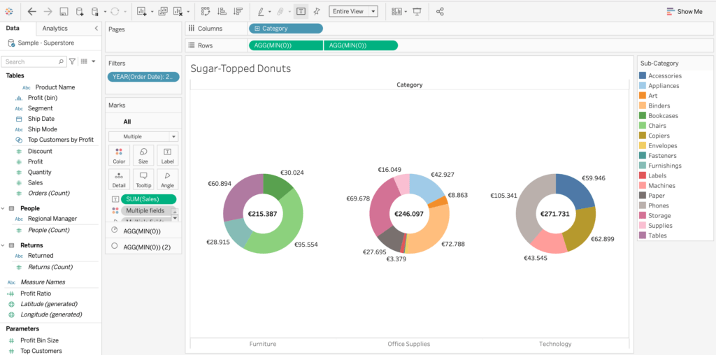Collapse the People table section
This screenshot has height=355, width=716.
coord(3,208)
